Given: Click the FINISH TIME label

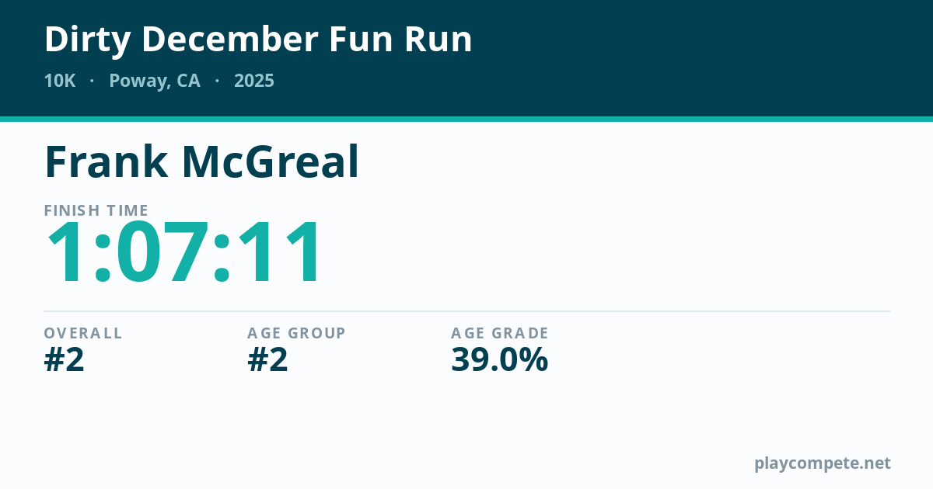Looking at the screenshot, I should click(x=96, y=210).
